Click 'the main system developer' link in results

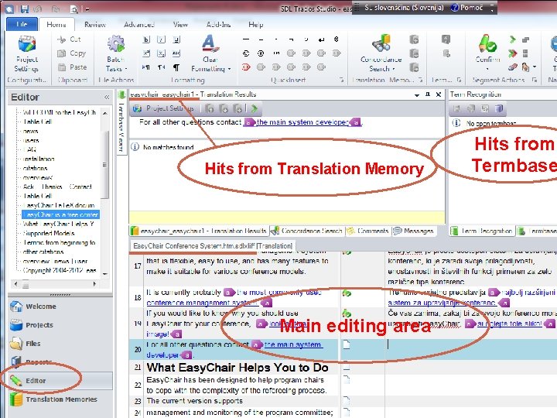302,122
